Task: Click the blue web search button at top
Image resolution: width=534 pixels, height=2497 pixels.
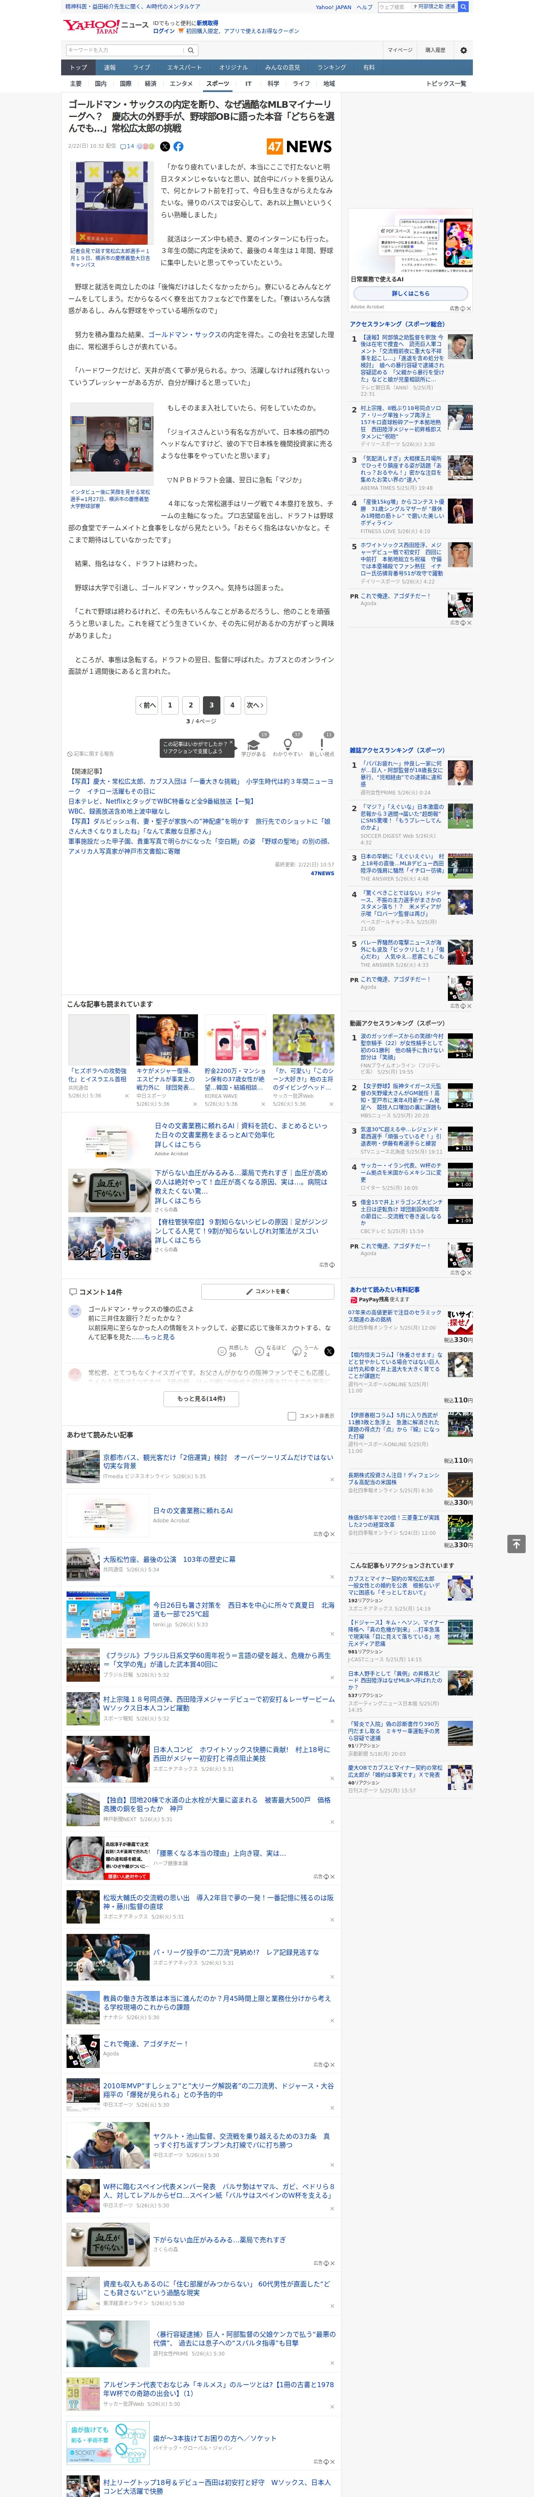Action: click(463, 7)
